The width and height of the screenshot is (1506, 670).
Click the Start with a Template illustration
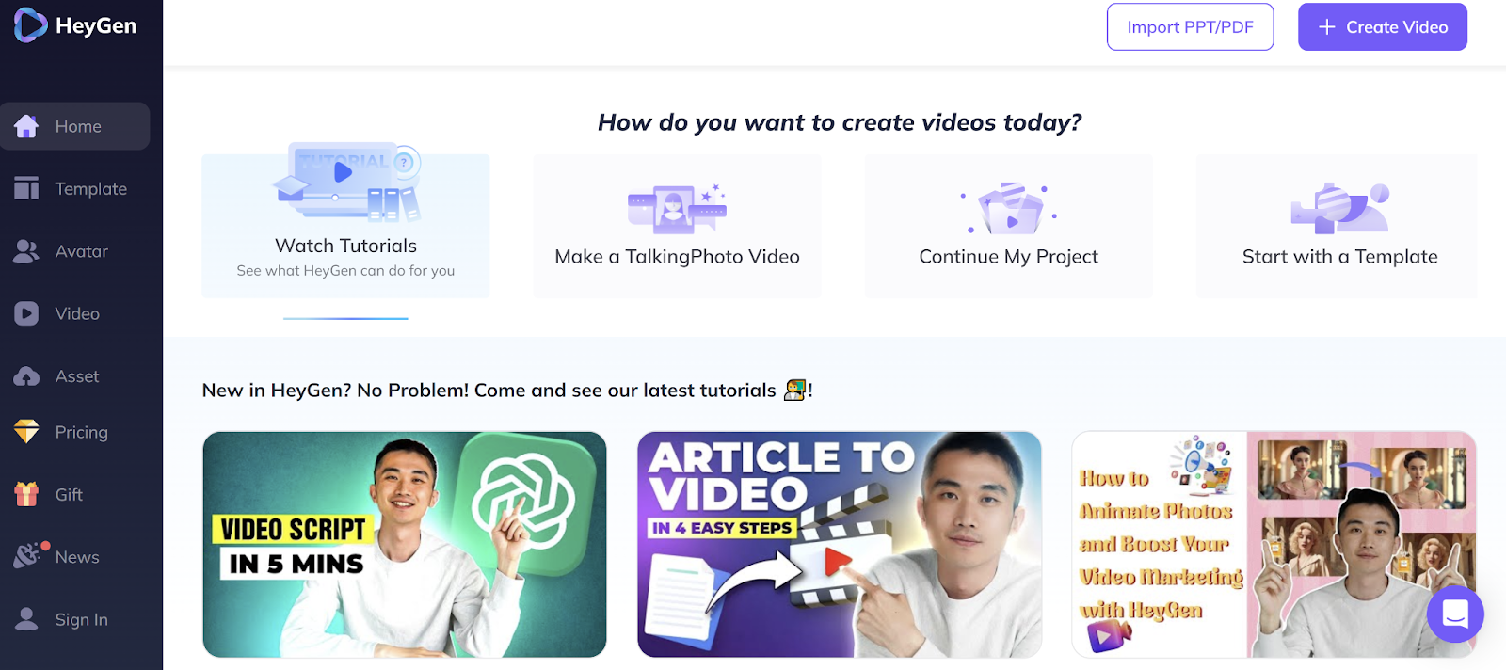pos(1339,208)
